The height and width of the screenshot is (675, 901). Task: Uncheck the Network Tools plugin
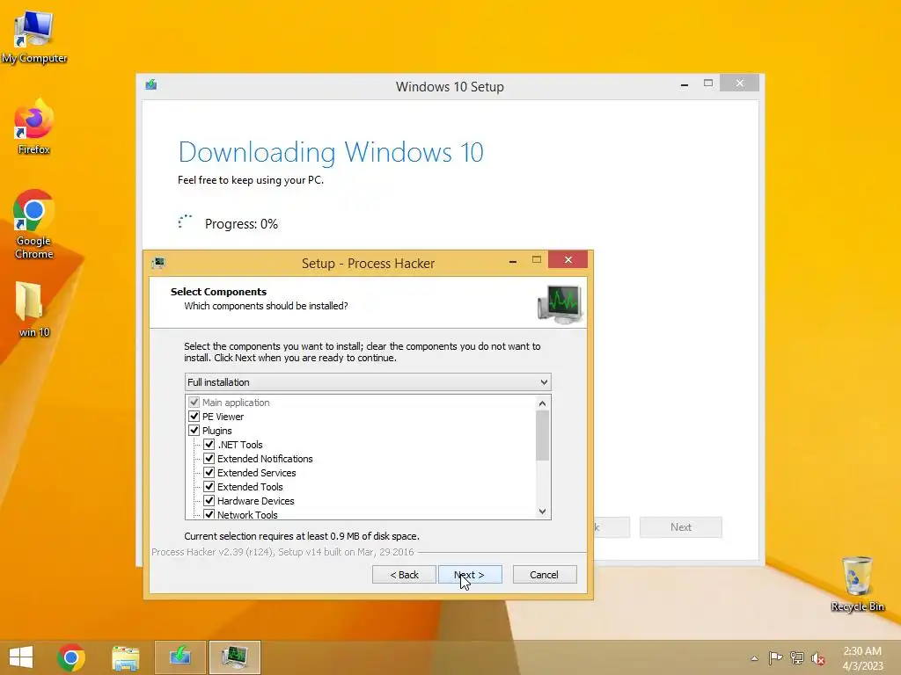(209, 514)
